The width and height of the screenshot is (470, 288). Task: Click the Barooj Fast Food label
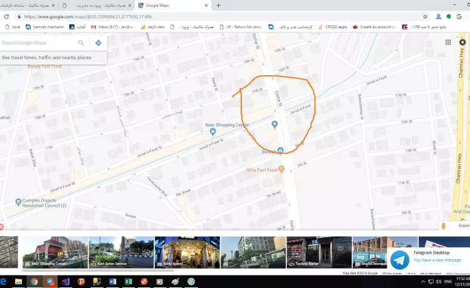click(x=44, y=66)
